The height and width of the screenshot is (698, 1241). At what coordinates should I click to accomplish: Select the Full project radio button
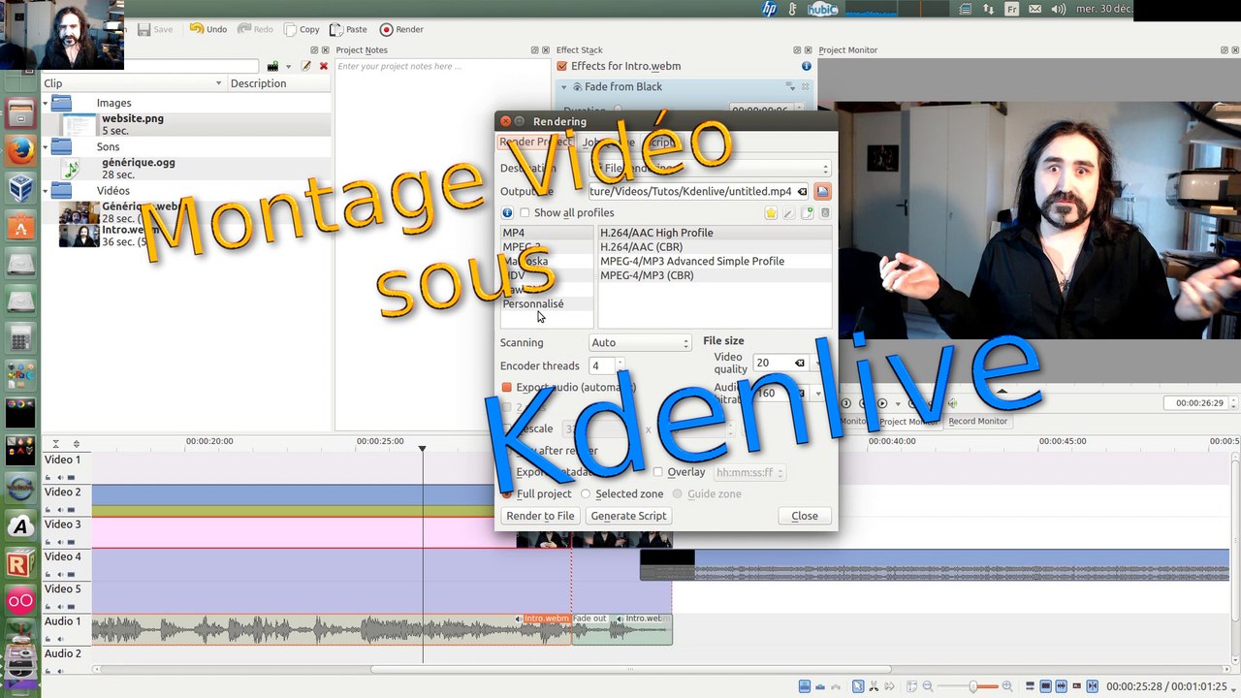coord(506,493)
